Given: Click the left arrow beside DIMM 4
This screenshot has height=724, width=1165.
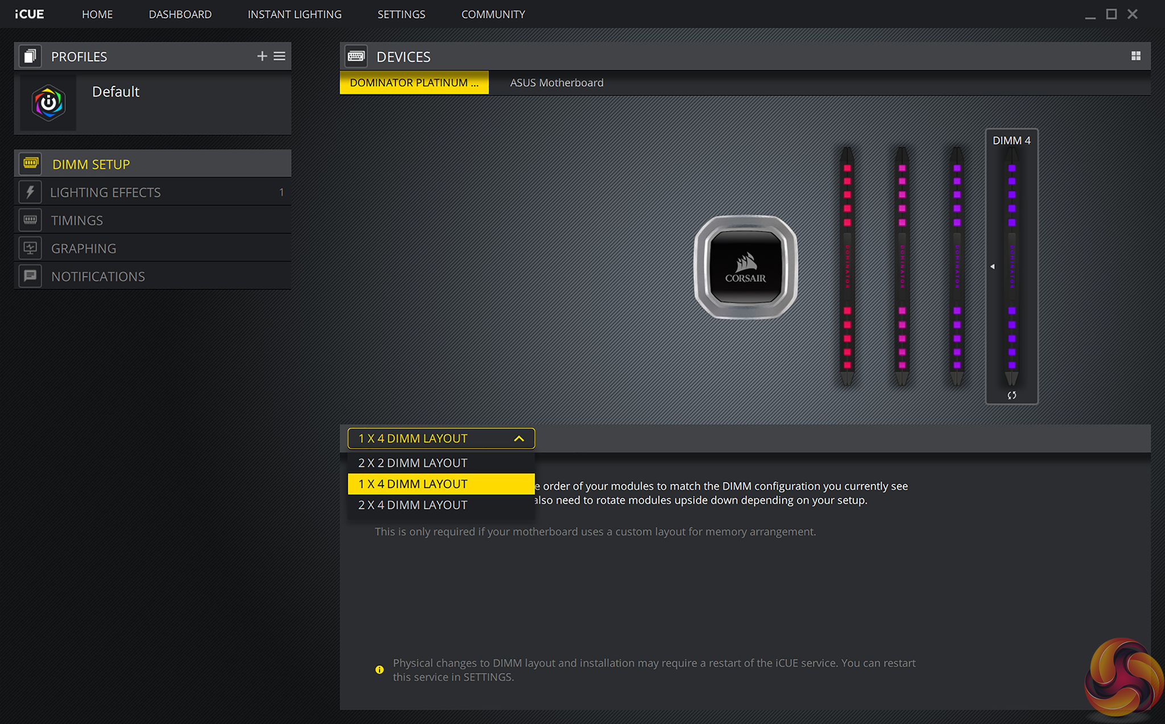Looking at the screenshot, I should (993, 266).
